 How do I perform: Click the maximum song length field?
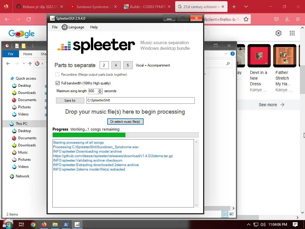tap(93, 91)
